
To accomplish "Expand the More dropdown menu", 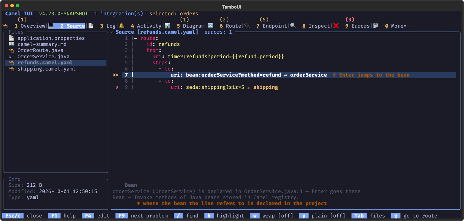I will [396, 26].
